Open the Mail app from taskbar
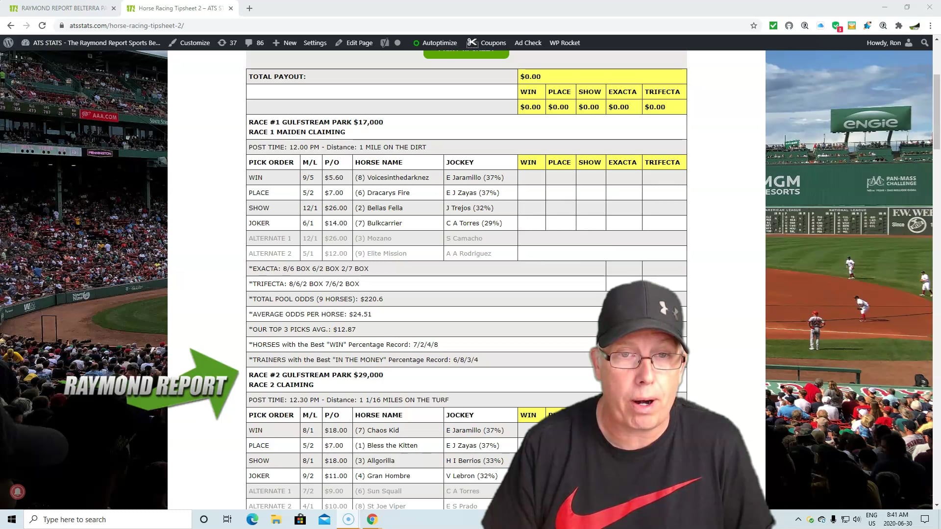 (324, 519)
